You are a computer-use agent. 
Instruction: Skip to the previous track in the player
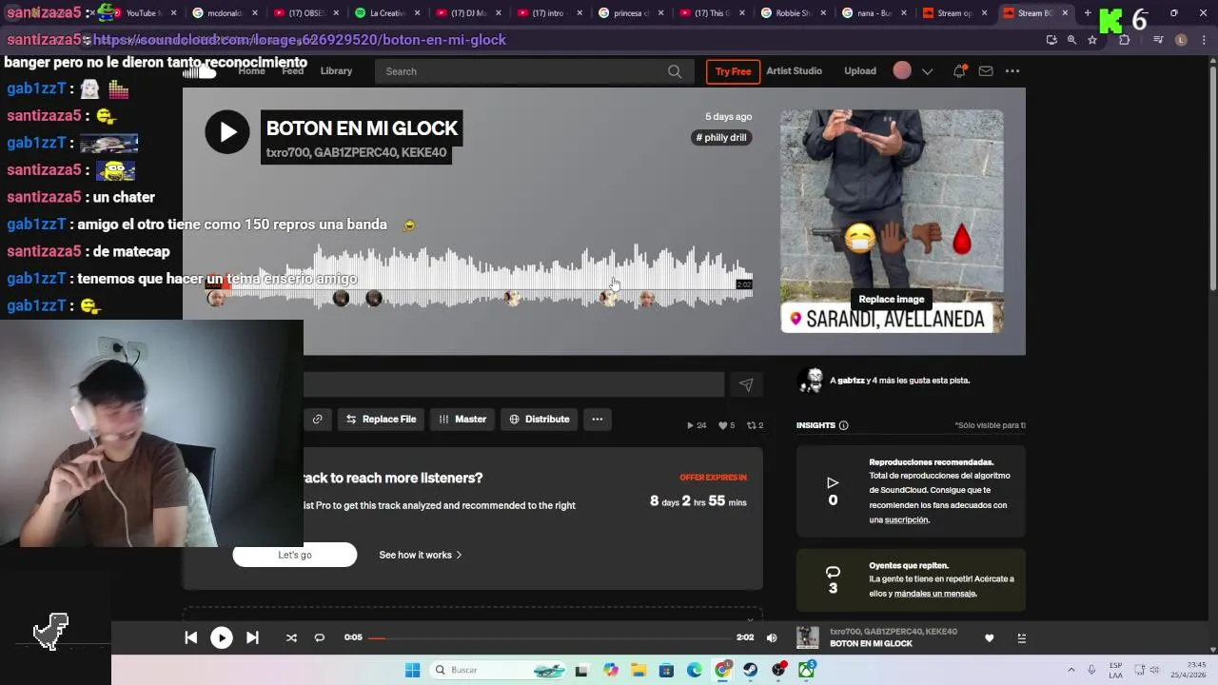[191, 637]
